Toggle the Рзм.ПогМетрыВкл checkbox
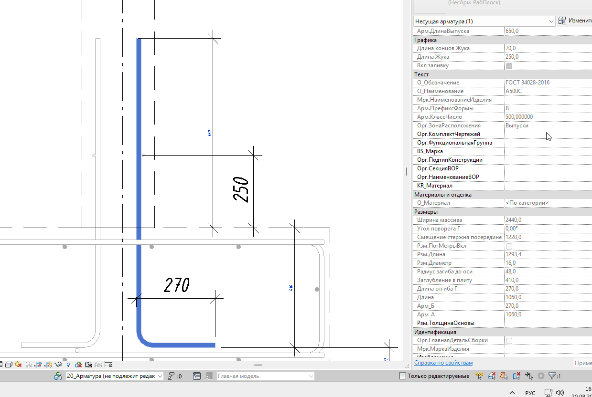Viewport: 592px width, 397px height. click(x=509, y=246)
